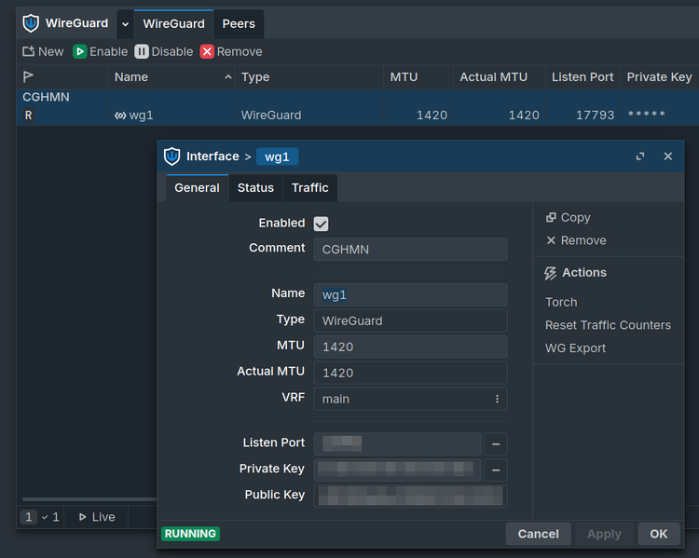This screenshot has height=558, width=699.
Task: Click the MTU column header
Action: [418, 77]
